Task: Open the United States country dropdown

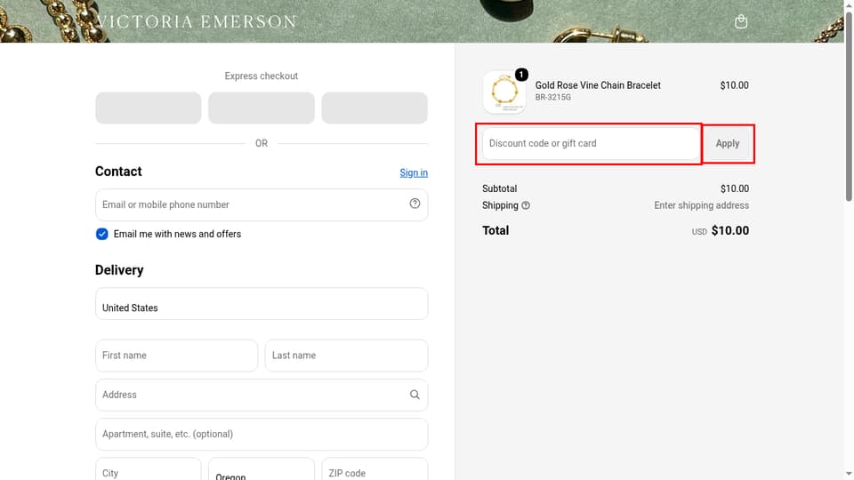Action: 262,304
